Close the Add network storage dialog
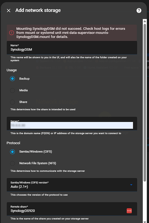The height and width of the screenshot is (223, 149). pos(9,10)
